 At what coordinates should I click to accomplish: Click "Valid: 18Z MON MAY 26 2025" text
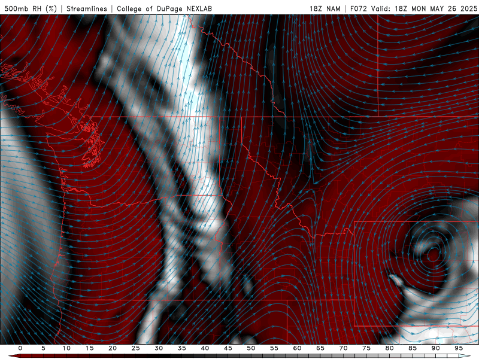point(424,8)
